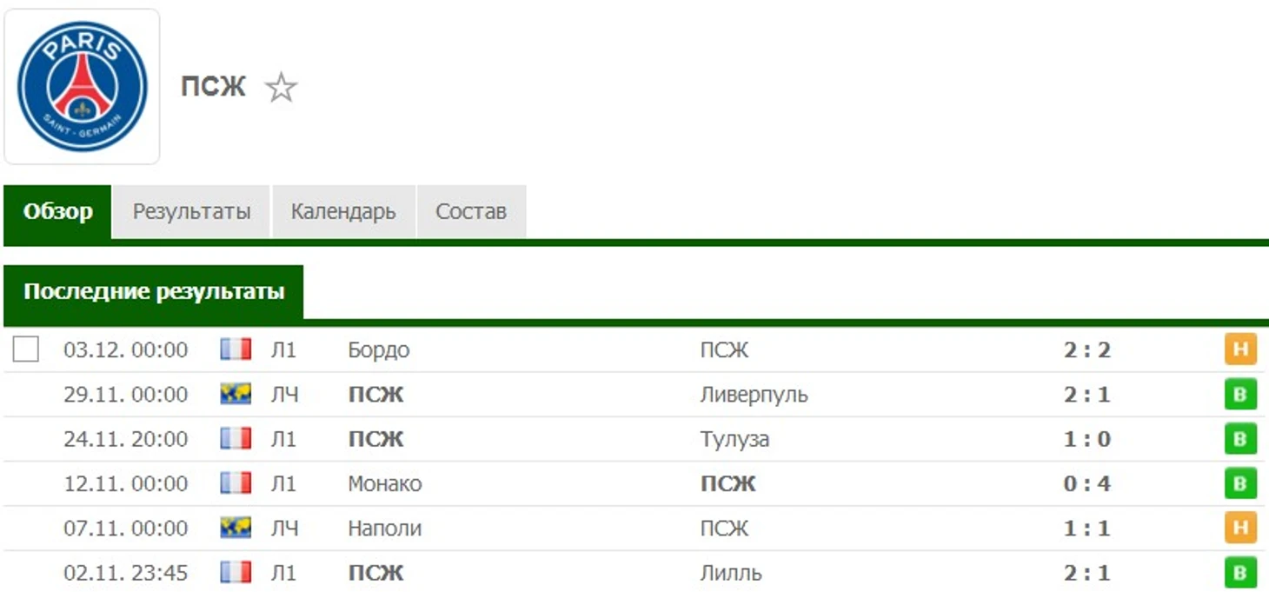This screenshot has width=1269, height=592.
Task: Click France flag in Лилль row
Action: pyautogui.click(x=236, y=573)
